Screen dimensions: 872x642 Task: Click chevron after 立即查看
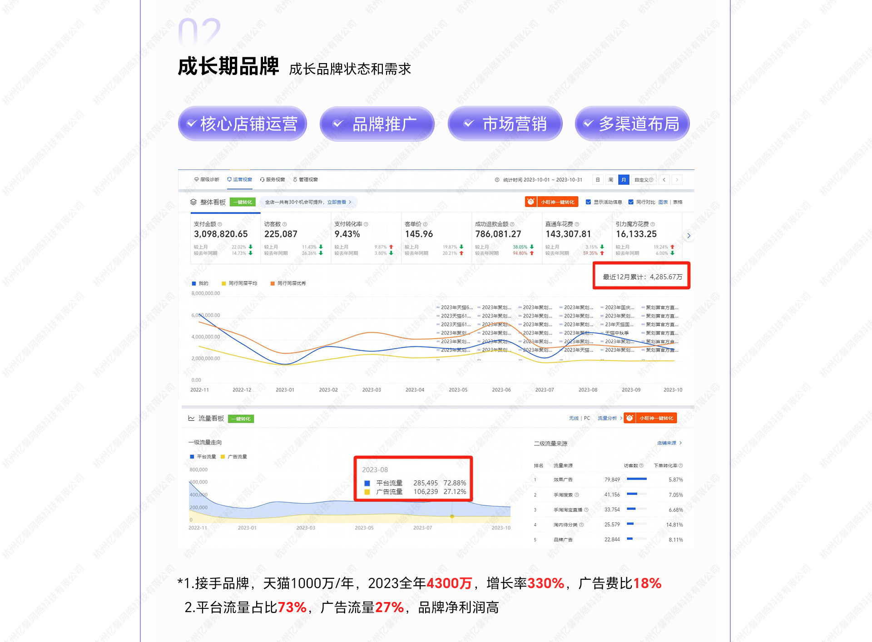(x=350, y=202)
